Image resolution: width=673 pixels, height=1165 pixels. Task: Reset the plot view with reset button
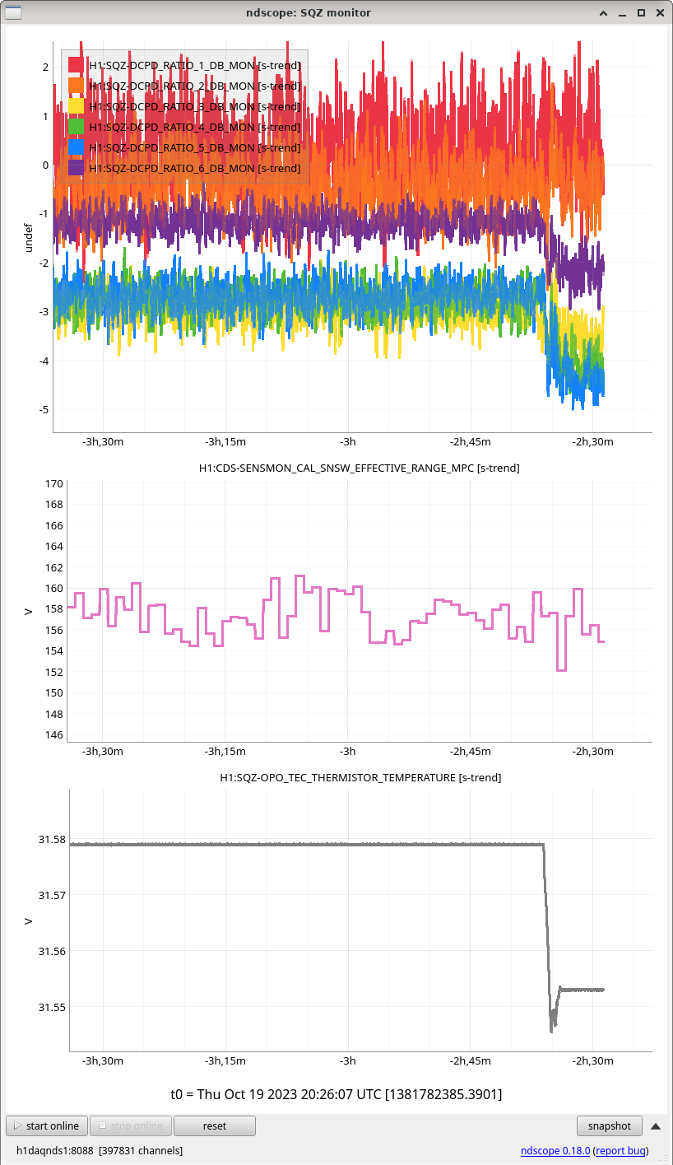click(214, 1125)
